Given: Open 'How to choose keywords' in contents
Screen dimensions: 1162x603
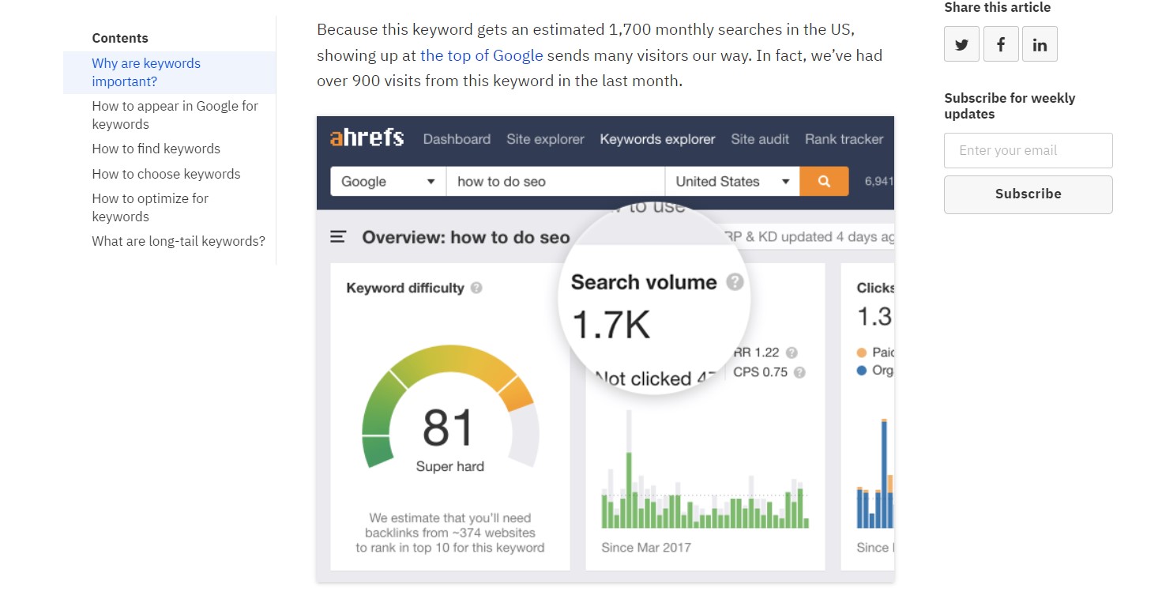Looking at the screenshot, I should (x=166, y=174).
